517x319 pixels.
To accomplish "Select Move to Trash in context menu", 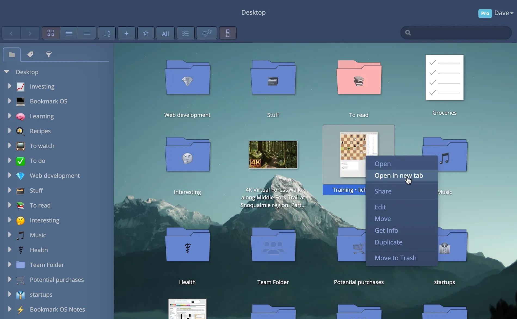I will [395, 258].
